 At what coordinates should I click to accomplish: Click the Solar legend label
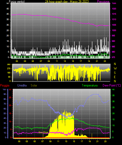click(34, 85)
